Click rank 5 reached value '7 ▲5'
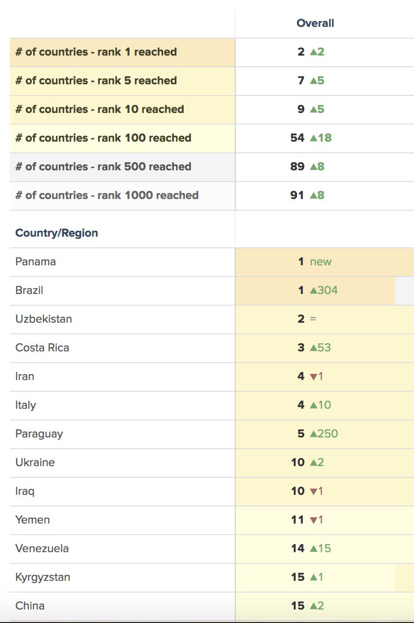The image size is (414, 623). click(311, 81)
